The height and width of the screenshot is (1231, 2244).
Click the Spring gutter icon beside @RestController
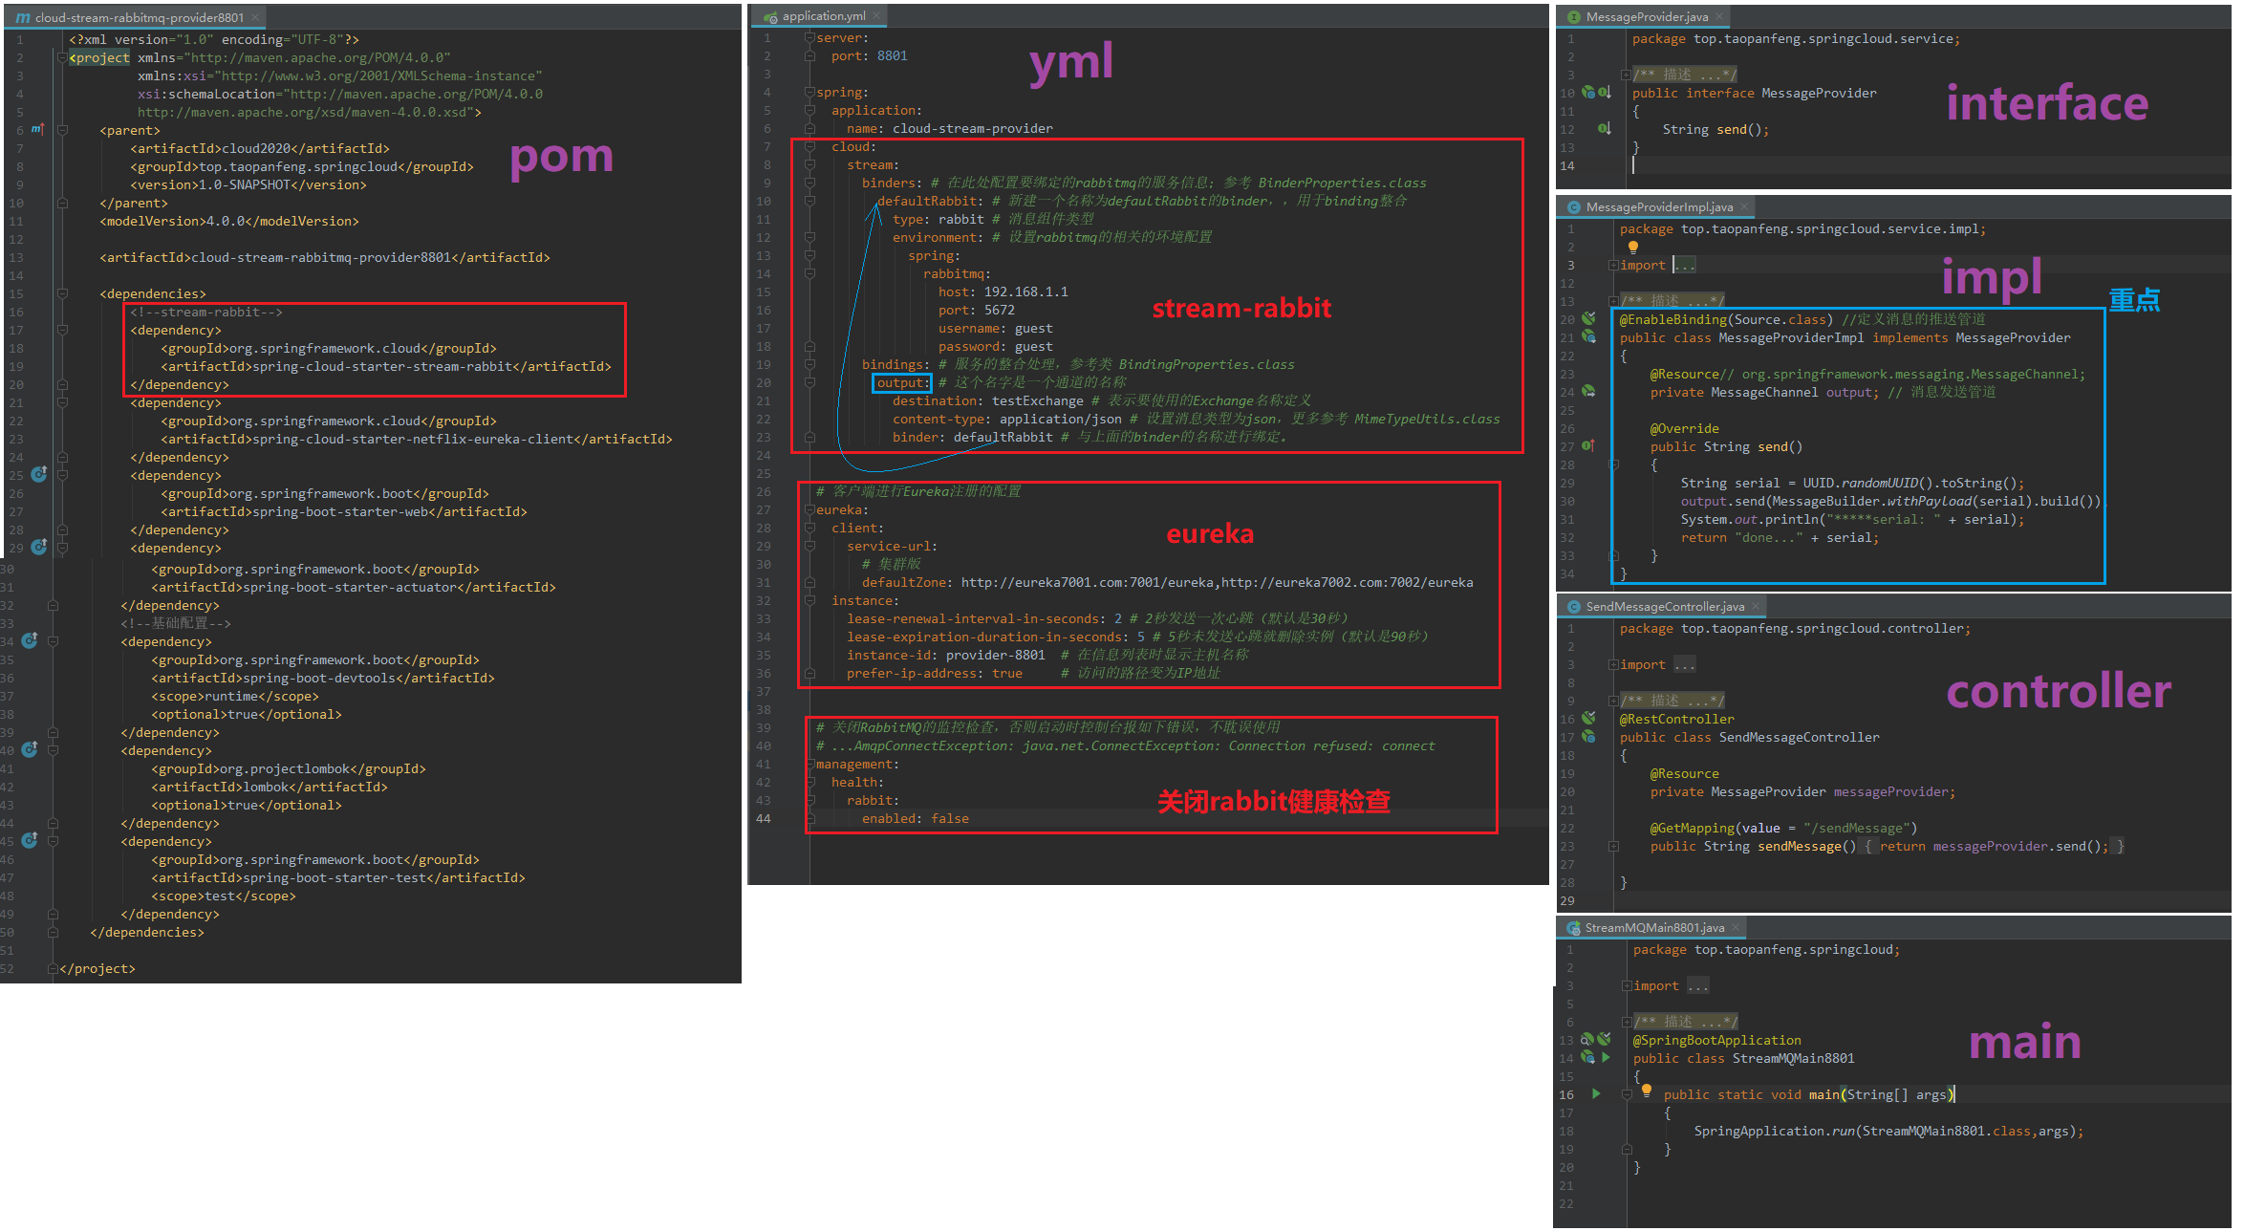(x=1588, y=719)
